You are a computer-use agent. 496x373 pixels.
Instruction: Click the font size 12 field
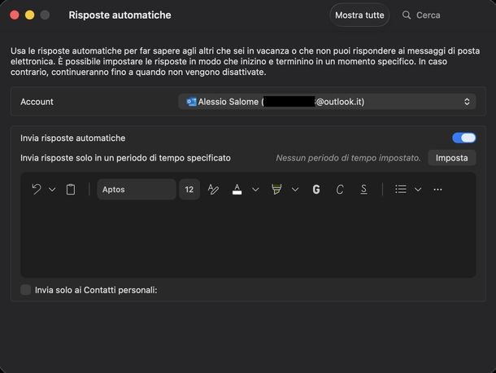[x=189, y=190]
